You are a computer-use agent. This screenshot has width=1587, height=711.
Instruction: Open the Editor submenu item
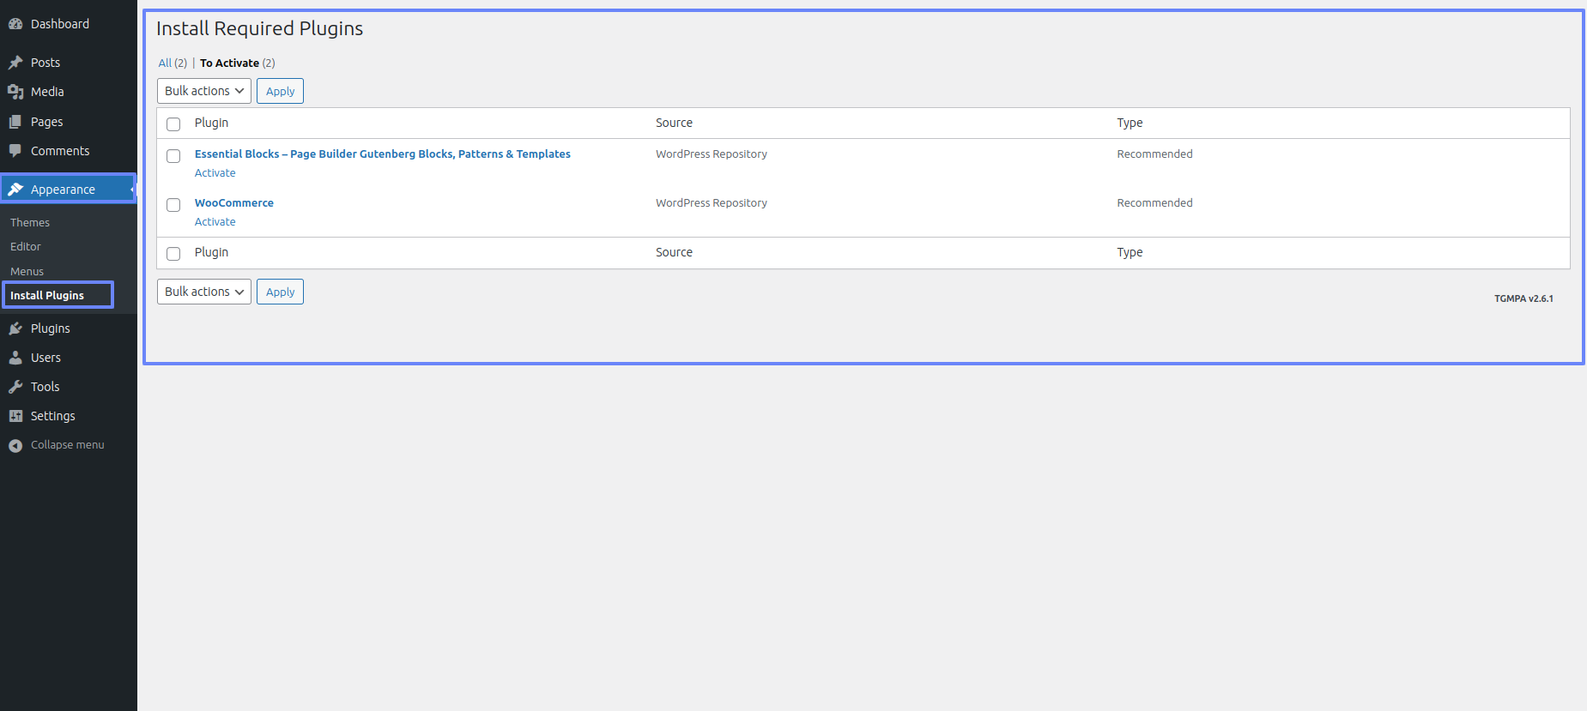point(26,246)
